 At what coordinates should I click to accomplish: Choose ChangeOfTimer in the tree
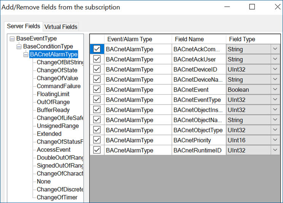click(x=57, y=197)
